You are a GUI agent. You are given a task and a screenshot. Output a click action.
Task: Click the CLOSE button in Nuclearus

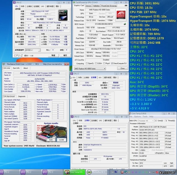click(x=61, y=140)
